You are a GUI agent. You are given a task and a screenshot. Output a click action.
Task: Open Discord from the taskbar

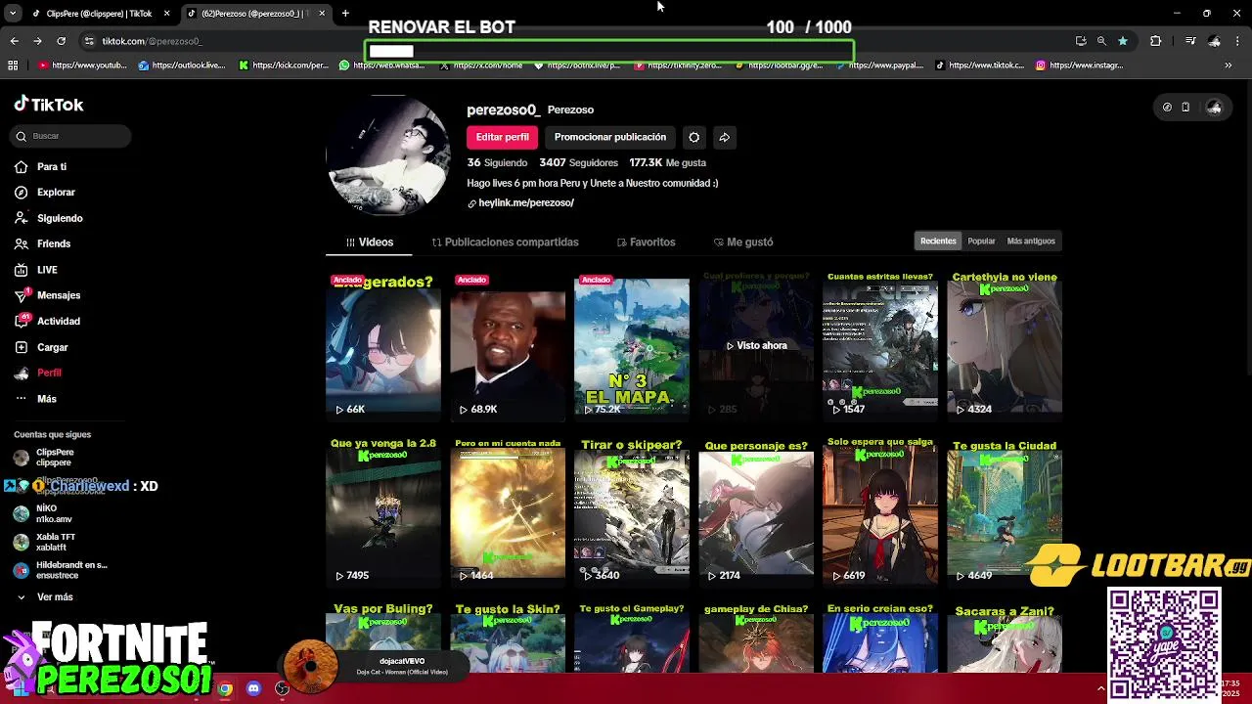[x=253, y=688]
